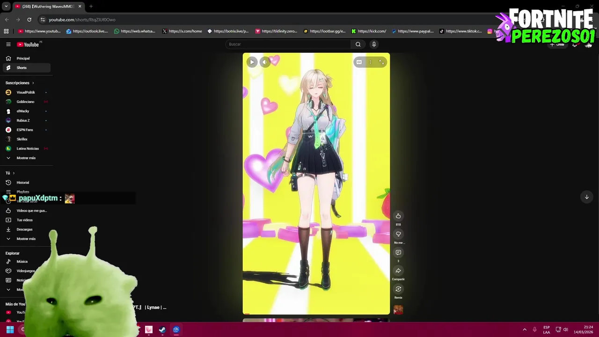Share the Short via Compartir
The height and width of the screenshot is (337, 599).
pyautogui.click(x=398, y=271)
